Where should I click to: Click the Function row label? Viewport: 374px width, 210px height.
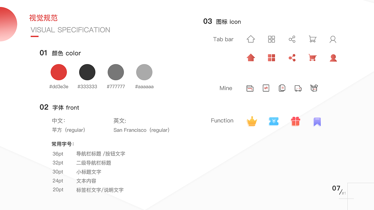(x=222, y=120)
